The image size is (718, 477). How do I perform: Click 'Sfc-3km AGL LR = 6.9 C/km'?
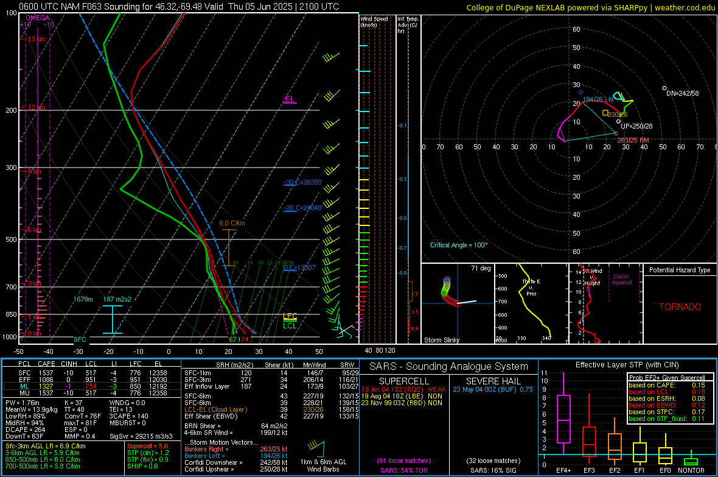click(46, 447)
